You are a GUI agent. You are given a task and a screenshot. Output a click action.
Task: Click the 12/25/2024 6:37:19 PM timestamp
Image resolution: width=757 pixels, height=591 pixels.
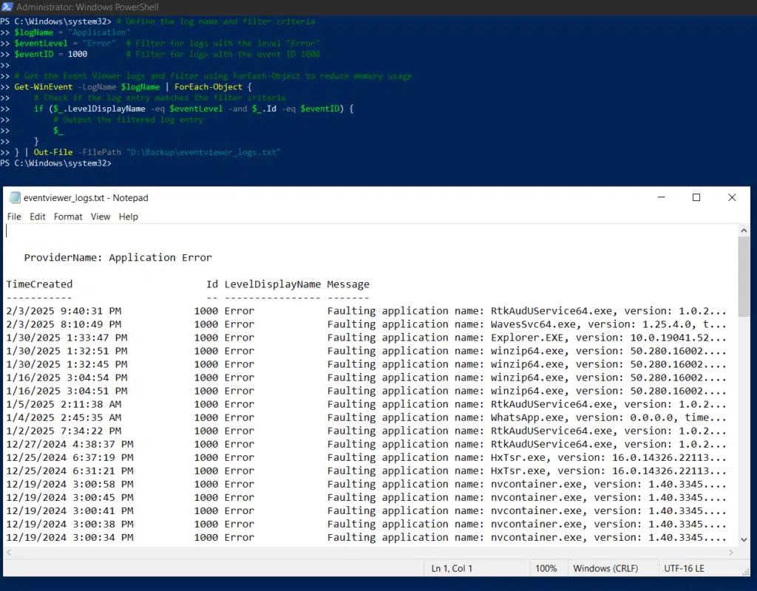click(x=69, y=457)
